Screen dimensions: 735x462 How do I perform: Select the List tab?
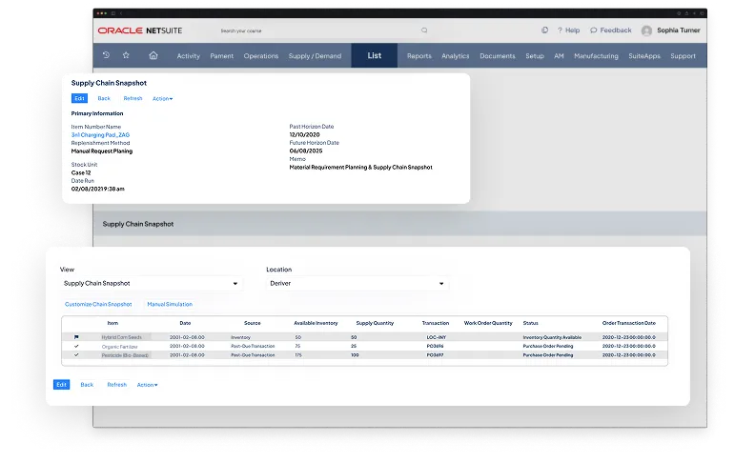(374, 55)
